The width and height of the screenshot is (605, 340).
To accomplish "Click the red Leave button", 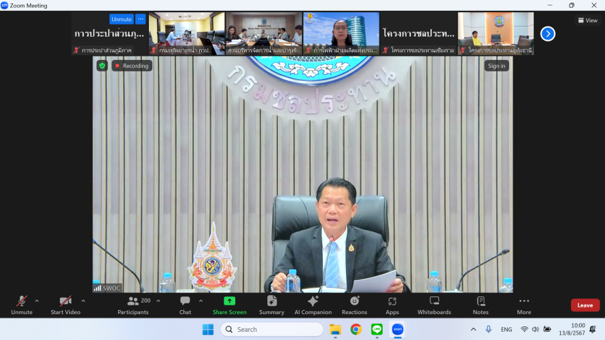I will (585, 305).
